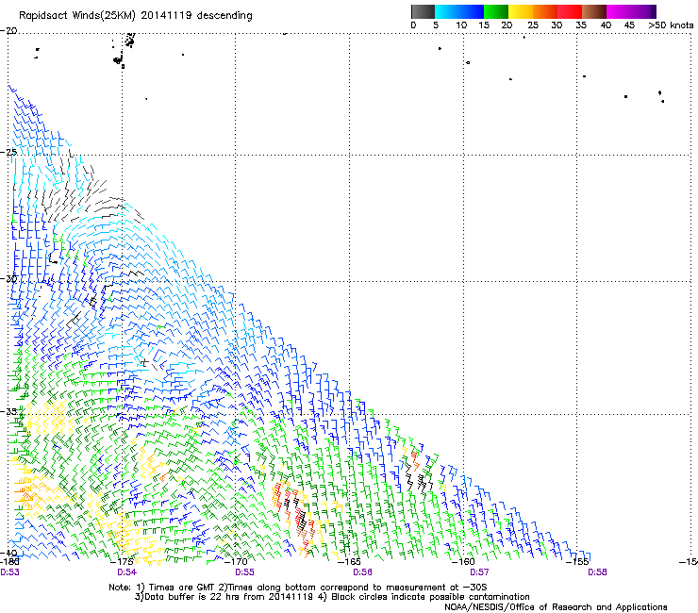Click the D:55 time label
This screenshot has width=698, height=613.
245,572
